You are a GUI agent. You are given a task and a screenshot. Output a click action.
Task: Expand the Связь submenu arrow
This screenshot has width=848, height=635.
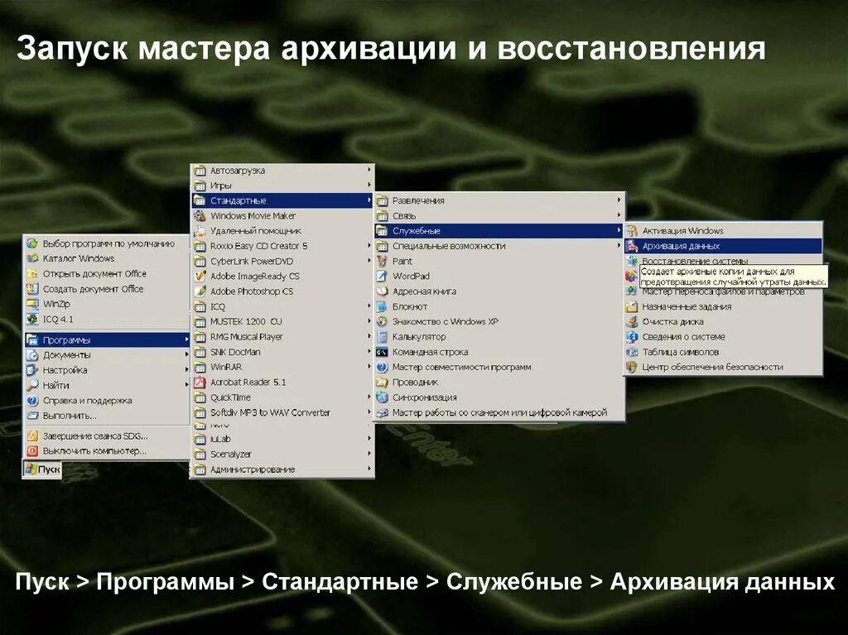coord(619,215)
